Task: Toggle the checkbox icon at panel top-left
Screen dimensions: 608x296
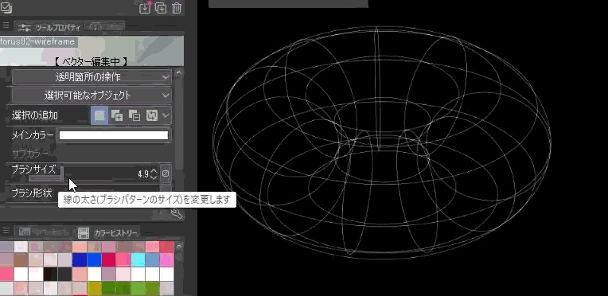Action: 6,7
